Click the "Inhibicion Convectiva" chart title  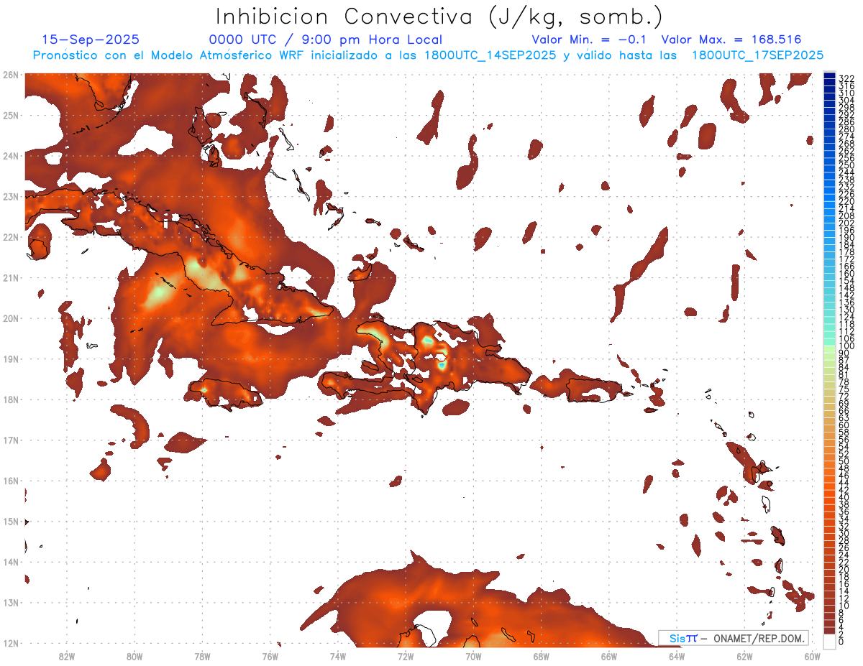point(439,16)
